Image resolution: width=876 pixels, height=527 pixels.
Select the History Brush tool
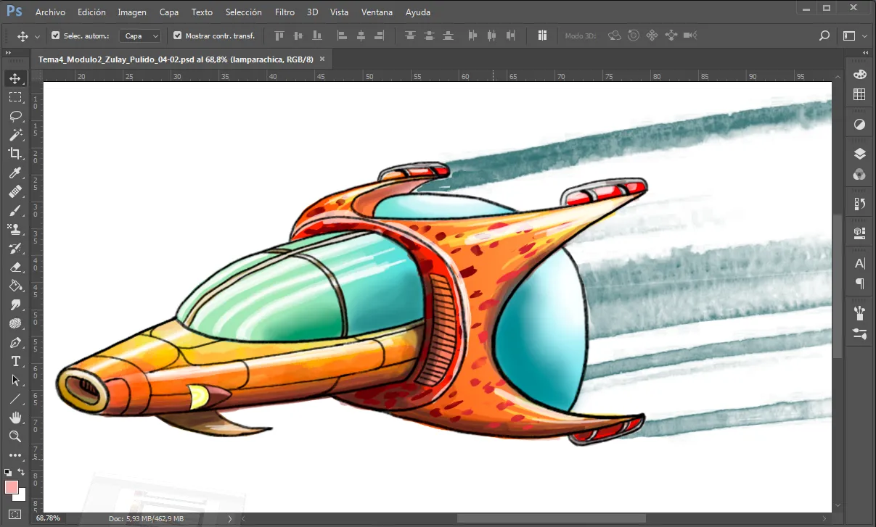(15, 248)
